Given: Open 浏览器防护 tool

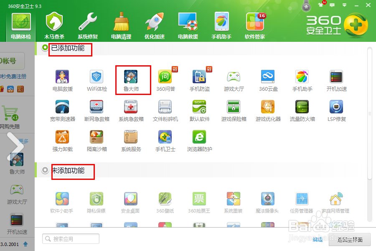Looking at the screenshot, I should coord(200,141).
